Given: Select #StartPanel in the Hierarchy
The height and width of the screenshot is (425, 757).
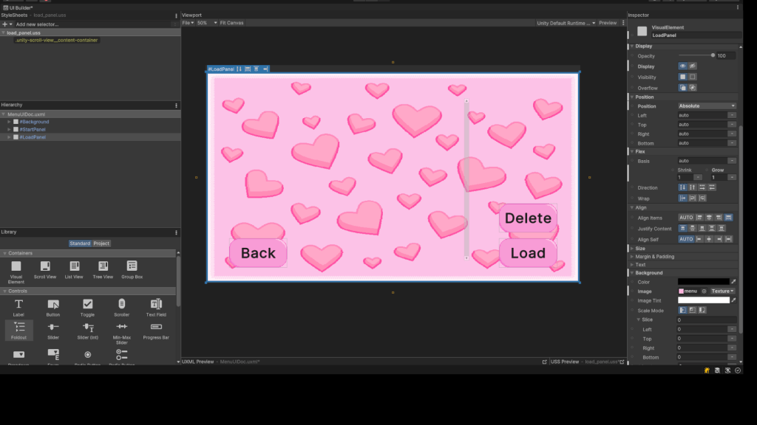Looking at the screenshot, I should (33, 129).
